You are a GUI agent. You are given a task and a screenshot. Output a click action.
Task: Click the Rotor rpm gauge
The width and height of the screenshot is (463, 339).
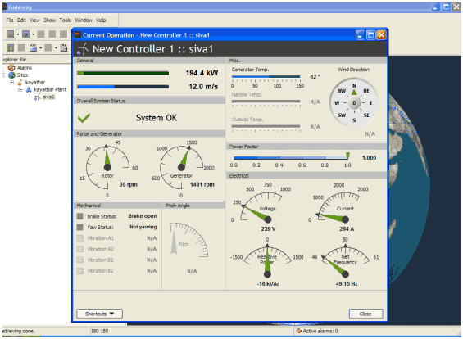click(108, 167)
